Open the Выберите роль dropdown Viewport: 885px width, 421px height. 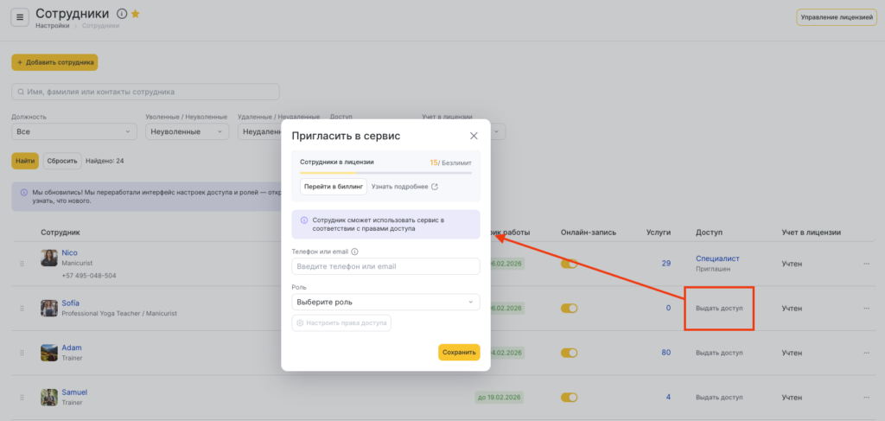point(385,302)
